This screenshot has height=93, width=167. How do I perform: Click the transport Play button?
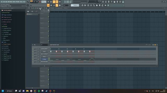[34, 2]
